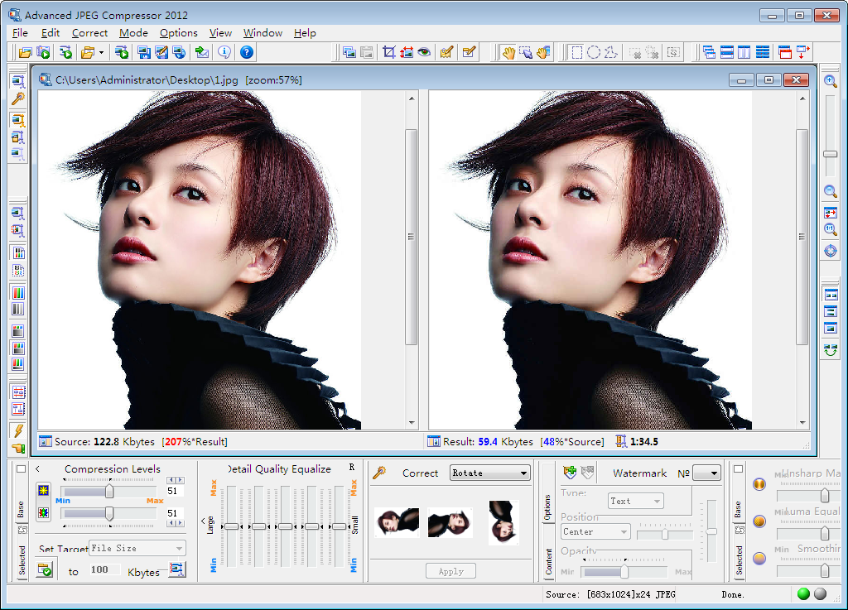Click the blue help question mark icon
This screenshot has height=610, width=848.
point(246,52)
